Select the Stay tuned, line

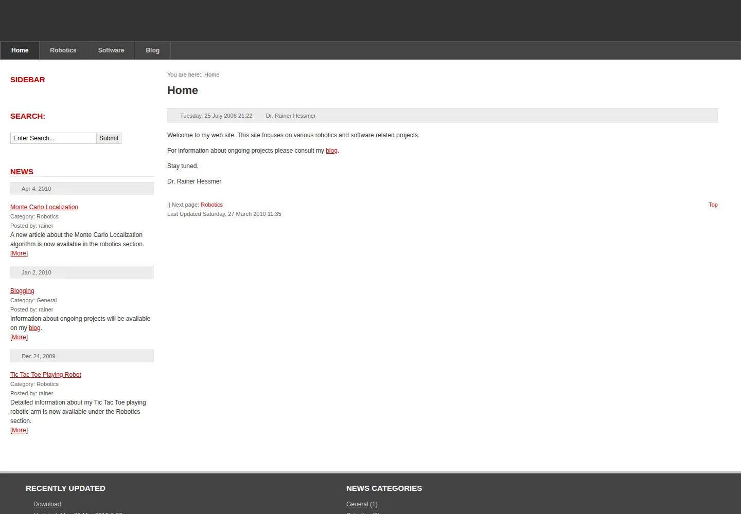tap(183, 166)
